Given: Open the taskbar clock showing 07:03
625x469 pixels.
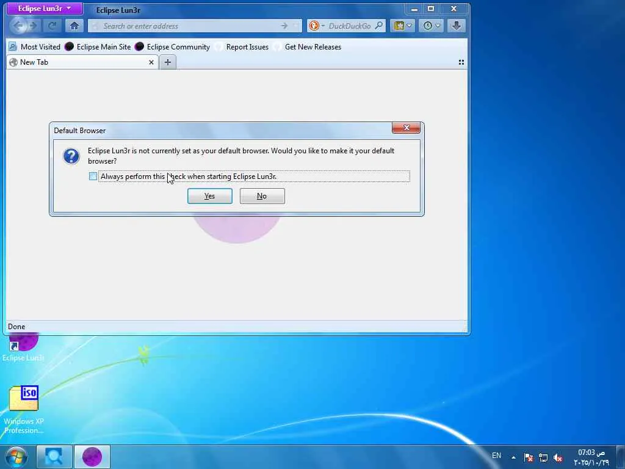Looking at the screenshot, I should 591,457.
